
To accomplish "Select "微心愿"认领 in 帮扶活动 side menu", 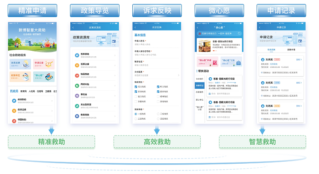I will 199,108.
